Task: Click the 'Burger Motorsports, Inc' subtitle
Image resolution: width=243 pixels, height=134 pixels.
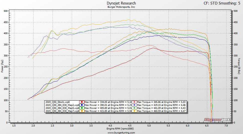Action: point(121,7)
